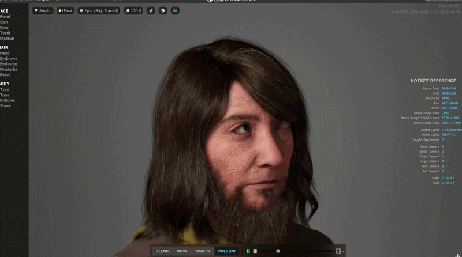462x257 pixels.
Task: Open the Tops clothing settings
Action: [5, 95]
